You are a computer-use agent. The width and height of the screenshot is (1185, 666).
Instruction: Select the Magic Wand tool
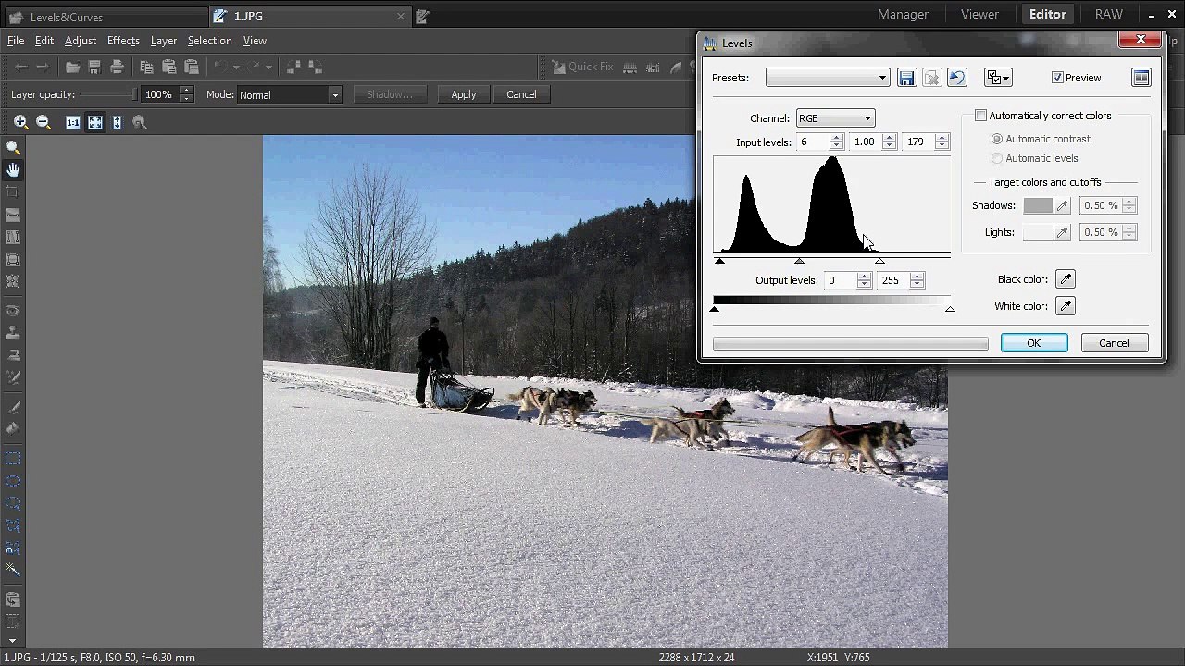13,570
